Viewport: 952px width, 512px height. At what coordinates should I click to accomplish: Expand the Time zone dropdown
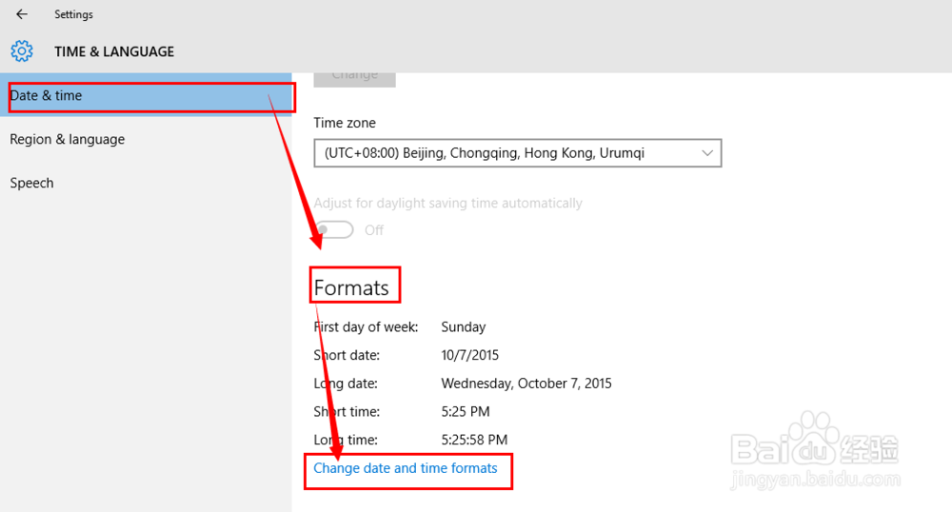coord(517,153)
